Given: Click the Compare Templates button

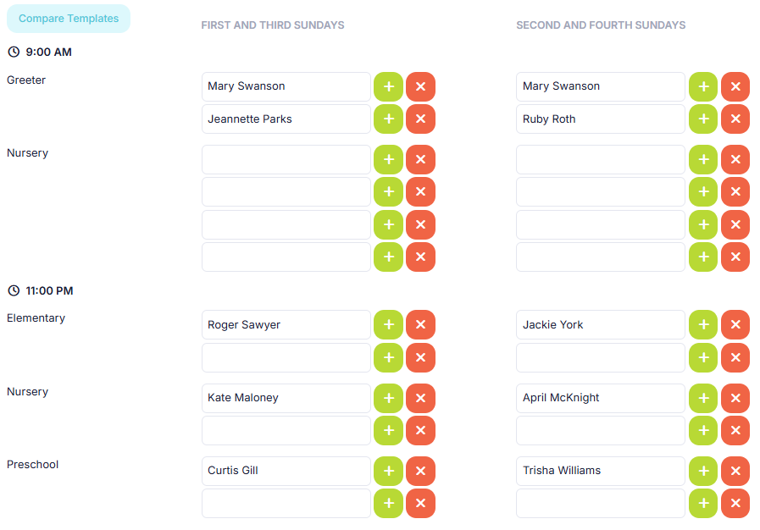Looking at the screenshot, I should 69,19.
